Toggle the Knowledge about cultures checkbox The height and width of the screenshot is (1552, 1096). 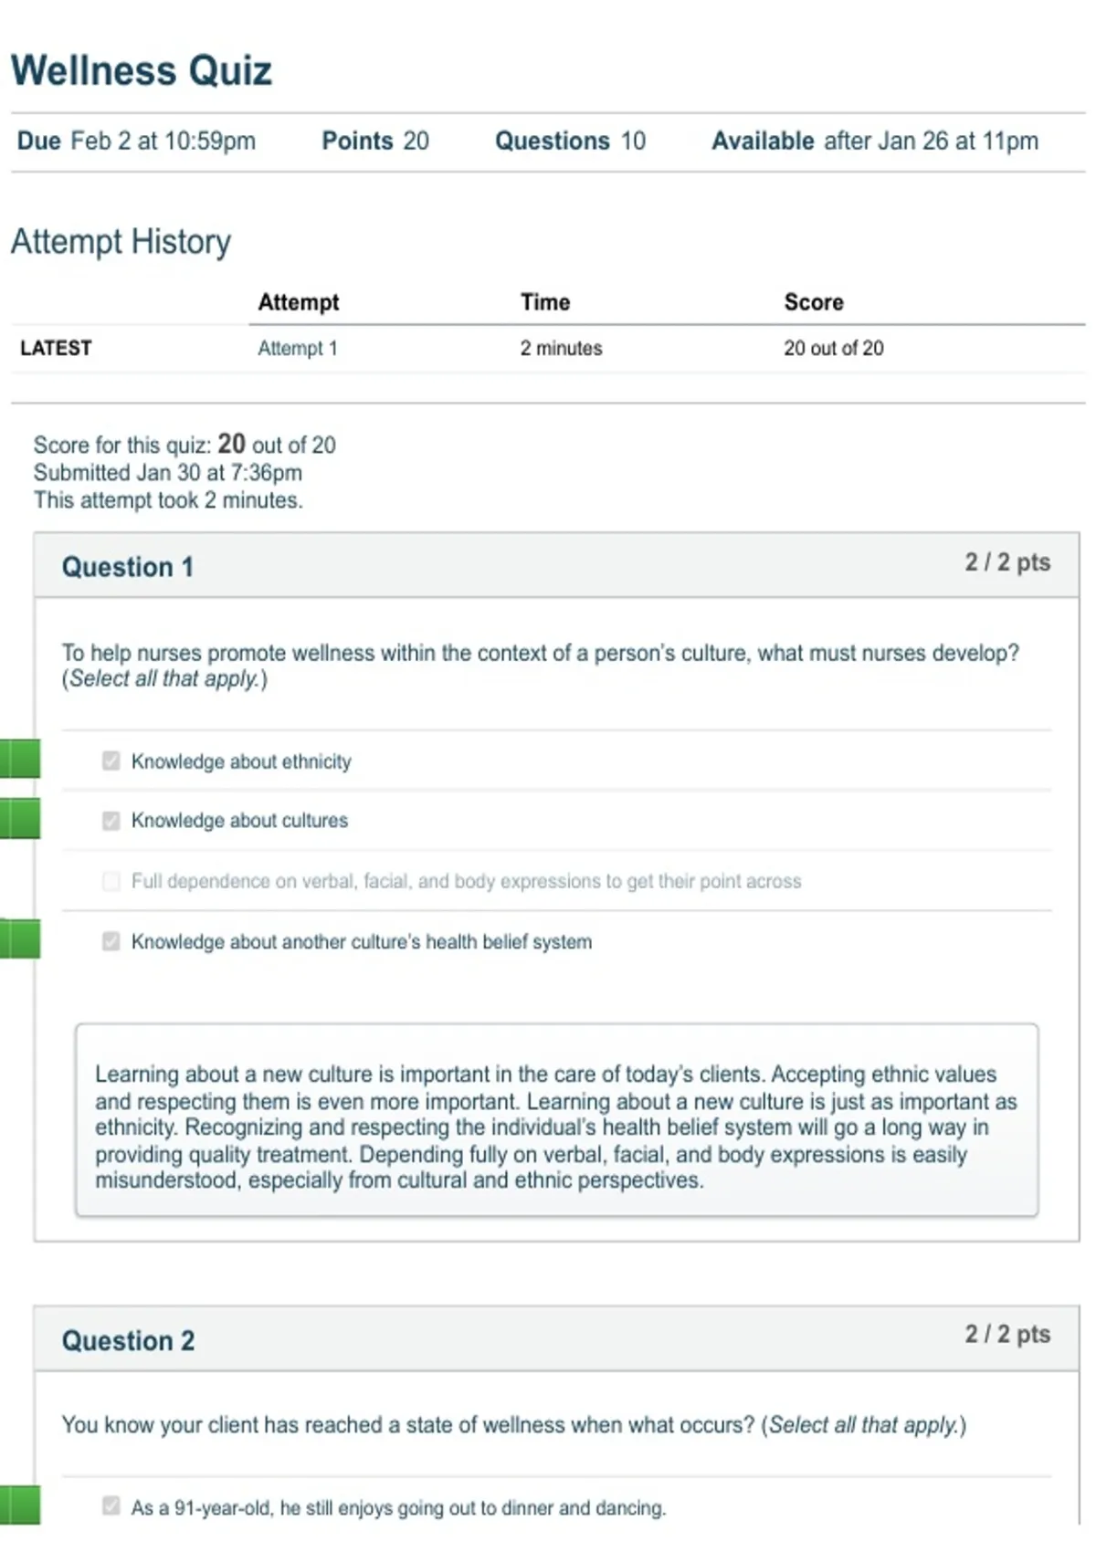coord(111,821)
